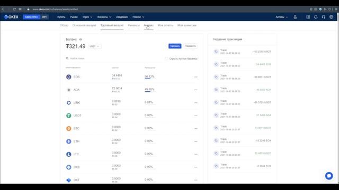The image size is (339, 190).
Task: Open the user profile icon
Action: [295, 17]
